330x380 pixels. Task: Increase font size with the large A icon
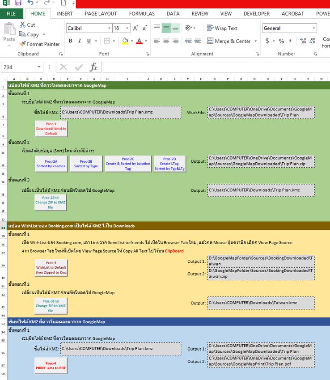[x=135, y=28]
